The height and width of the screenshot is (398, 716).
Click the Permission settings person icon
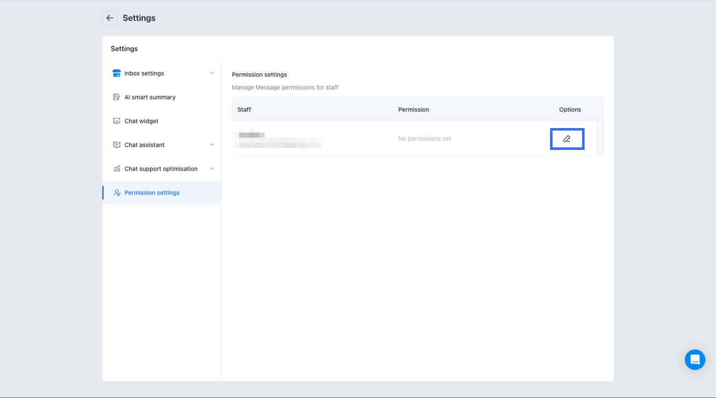pyautogui.click(x=117, y=193)
